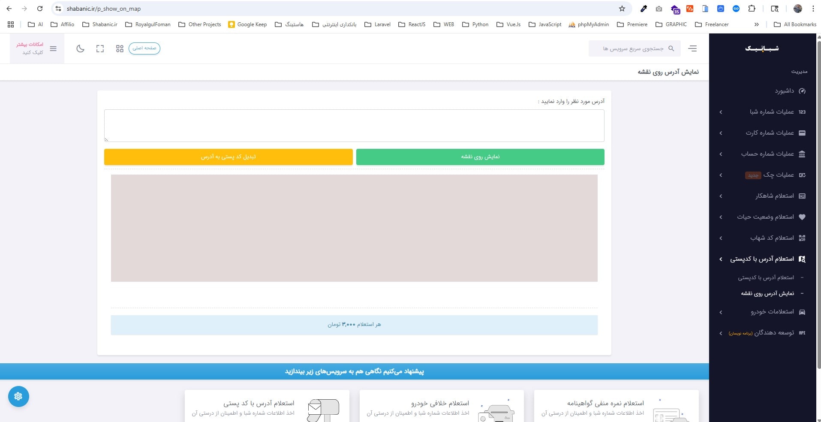Click the 123 icon beside شبا operations
821x422 pixels.
coord(802,112)
